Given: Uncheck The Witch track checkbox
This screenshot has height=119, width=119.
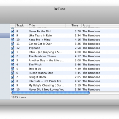Looking at the screenshot, I should tap(13, 65).
